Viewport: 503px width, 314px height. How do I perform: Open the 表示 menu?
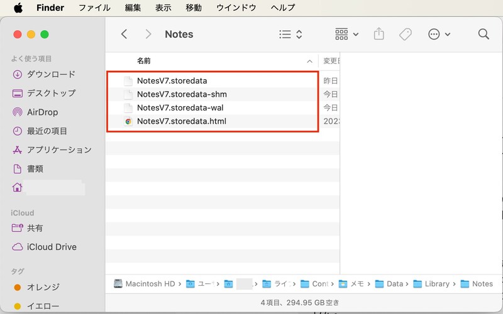point(163,8)
